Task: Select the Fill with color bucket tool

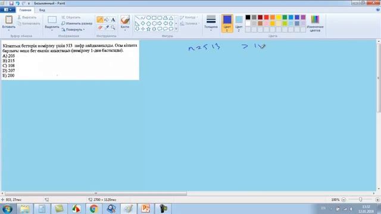Action: tap(107, 20)
